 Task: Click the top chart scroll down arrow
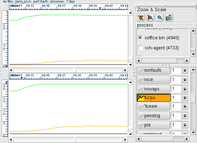point(130,65)
